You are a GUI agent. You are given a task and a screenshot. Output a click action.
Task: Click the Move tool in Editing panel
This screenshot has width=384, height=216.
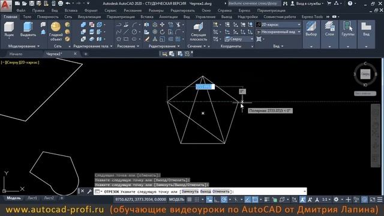click(162, 25)
